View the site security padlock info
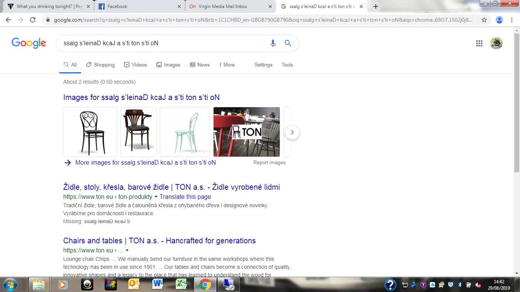 (x=48, y=20)
